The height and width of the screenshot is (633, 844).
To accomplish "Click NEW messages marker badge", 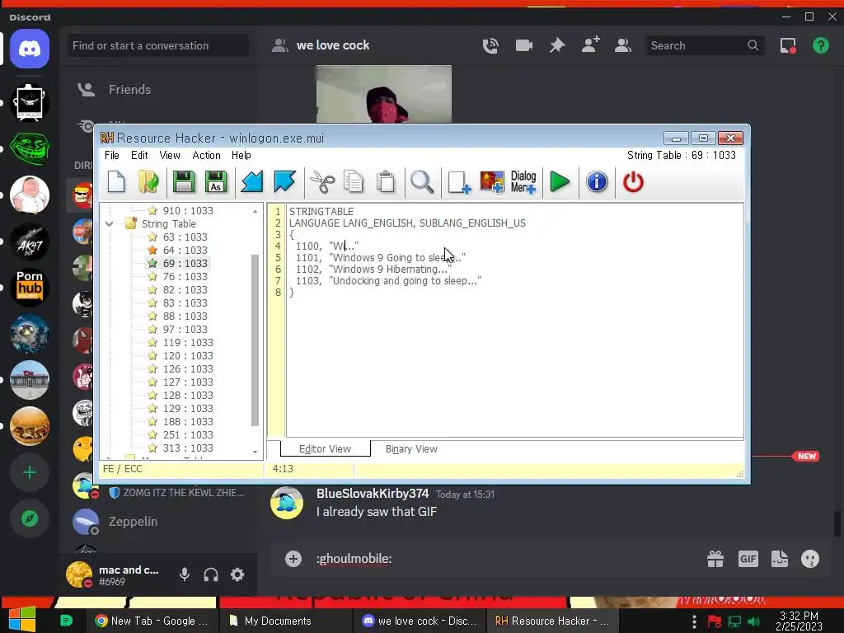I will (x=806, y=457).
